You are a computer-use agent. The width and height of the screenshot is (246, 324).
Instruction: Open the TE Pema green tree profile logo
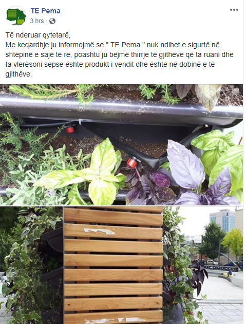pos(16,16)
